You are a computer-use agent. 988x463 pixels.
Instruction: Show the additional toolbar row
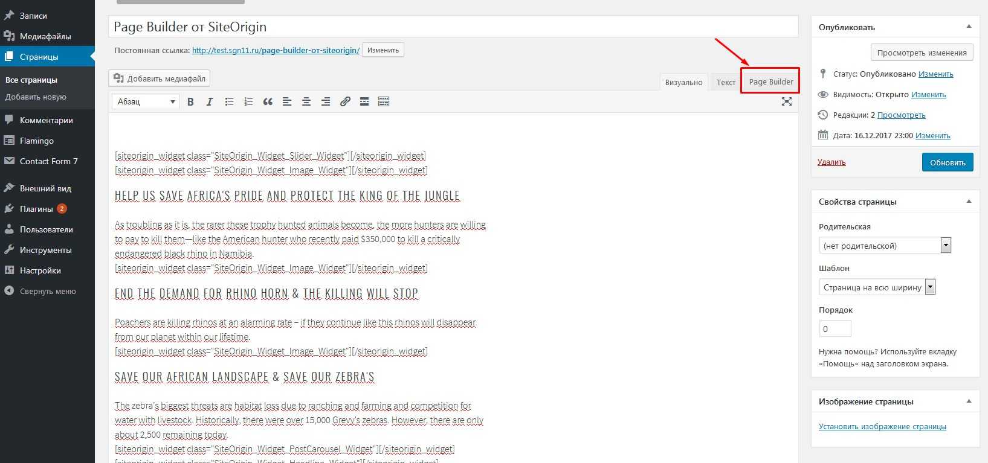click(384, 102)
